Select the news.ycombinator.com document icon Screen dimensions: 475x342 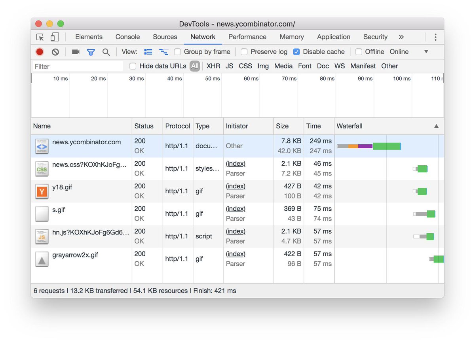tap(42, 146)
